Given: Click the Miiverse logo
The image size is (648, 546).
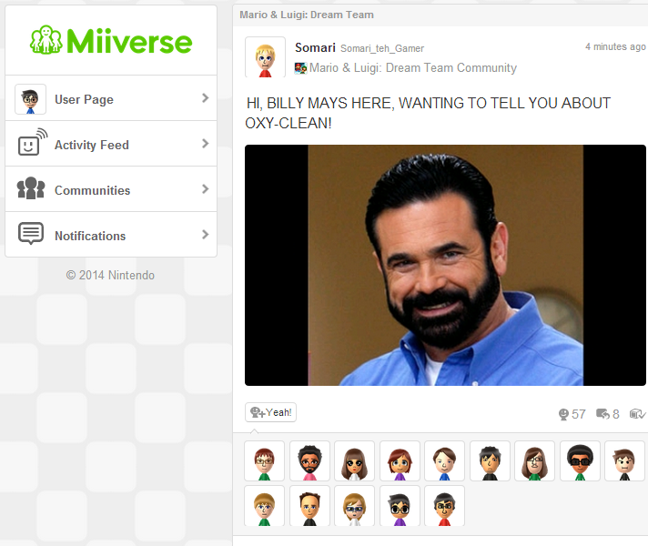Looking at the screenshot, I should (x=111, y=41).
